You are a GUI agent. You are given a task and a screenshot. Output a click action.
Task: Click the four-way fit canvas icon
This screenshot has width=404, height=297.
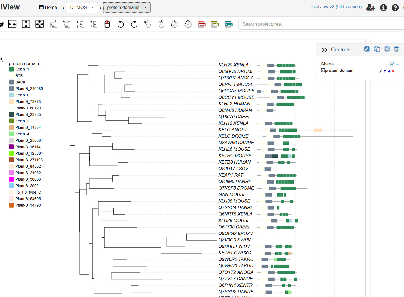click(x=39, y=24)
